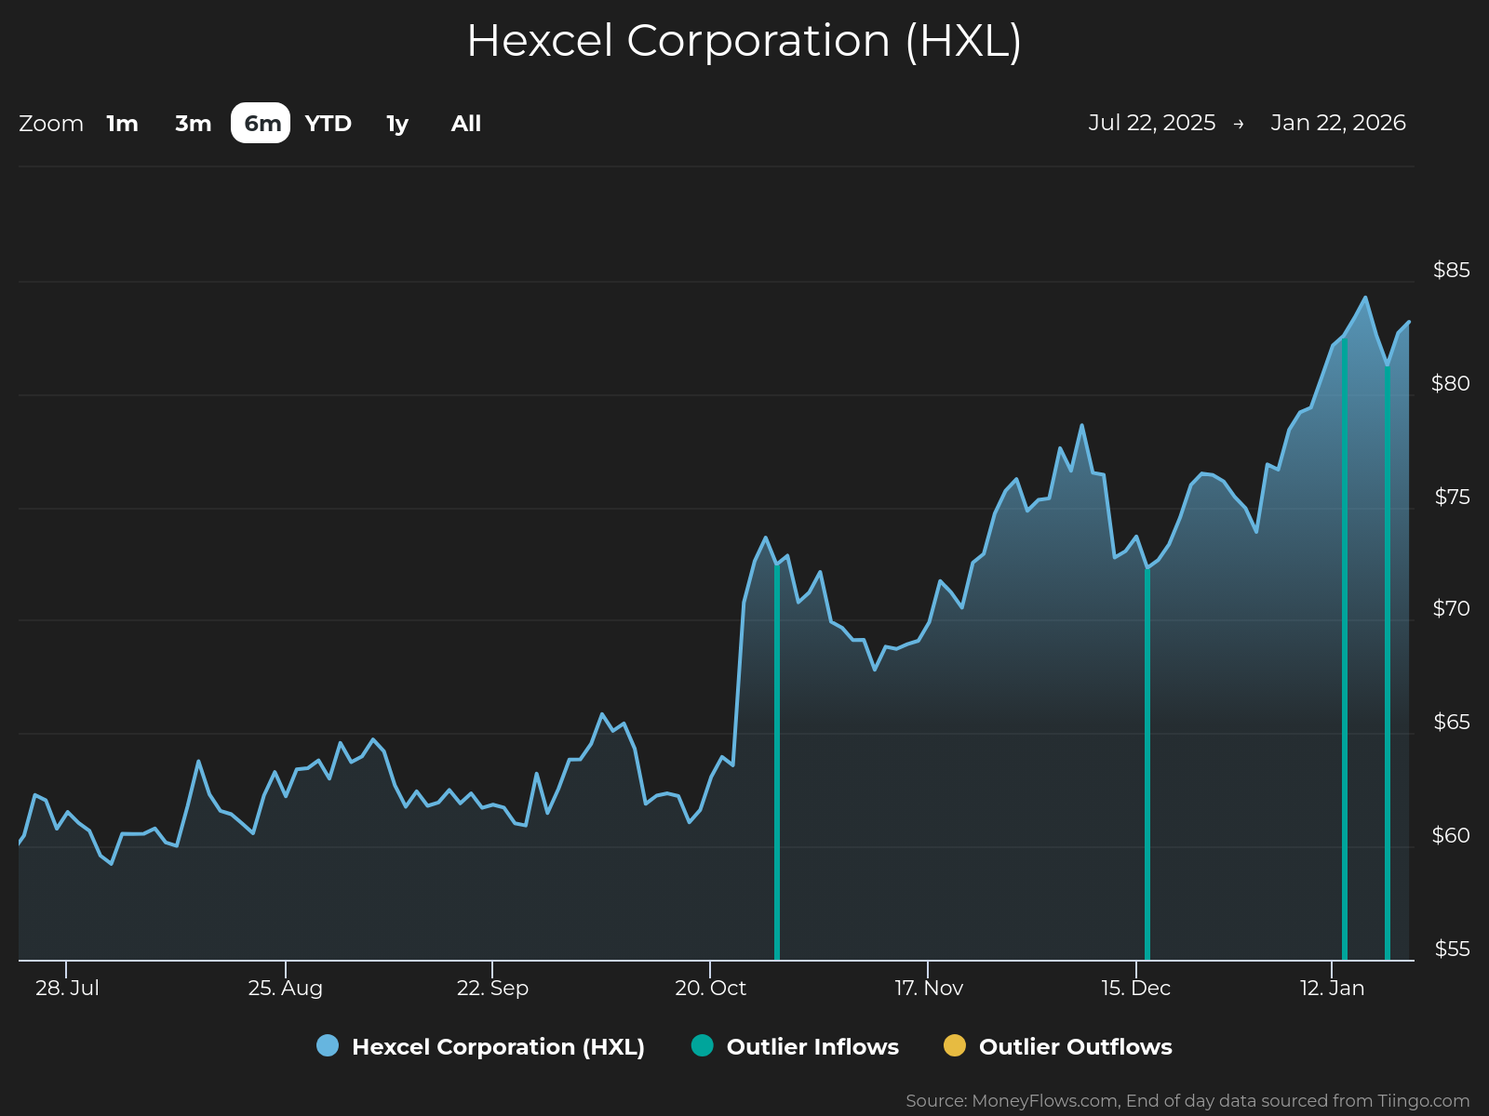Click the Zoom label
This screenshot has width=1489, height=1116.
pyautogui.click(x=51, y=124)
